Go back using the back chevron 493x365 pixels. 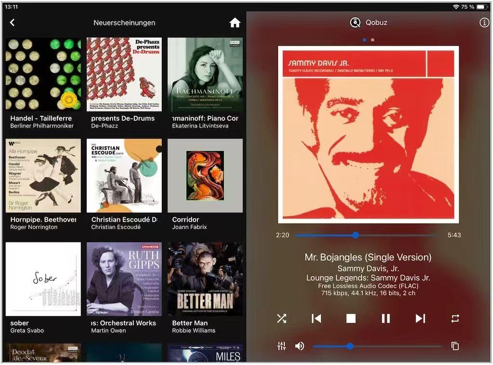13,23
